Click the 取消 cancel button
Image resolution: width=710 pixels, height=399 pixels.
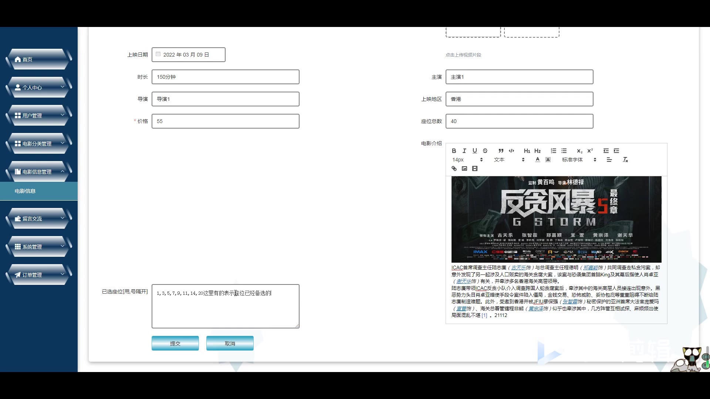tap(230, 343)
